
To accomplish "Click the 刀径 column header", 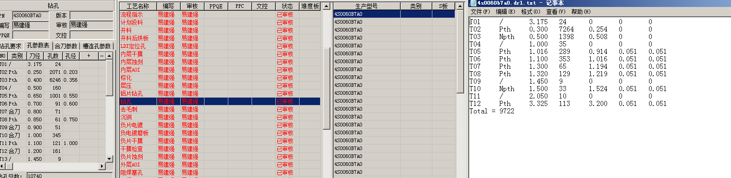I will point(35,56).
